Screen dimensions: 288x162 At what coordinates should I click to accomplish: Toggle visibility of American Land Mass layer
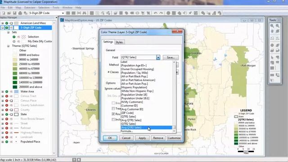pyautogui.click(x=7, y=23)
